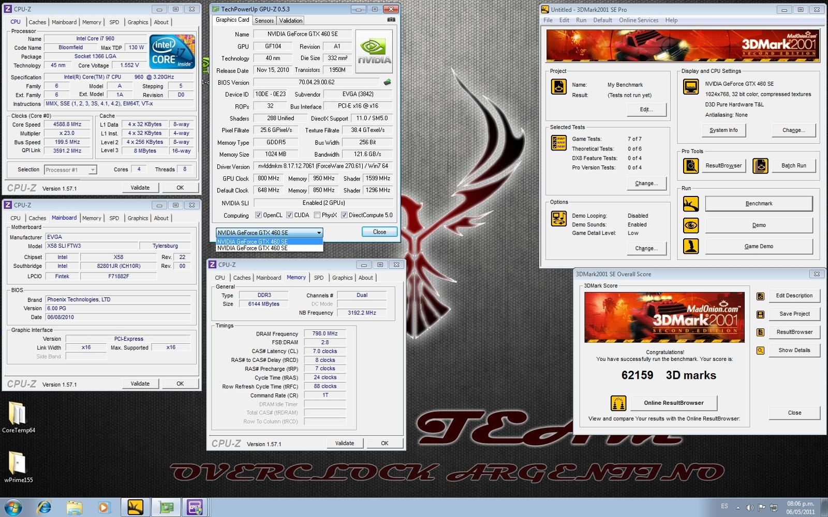828x517 pixels.
Task: Open the Windows Start menu
Action: pos(12,507)
